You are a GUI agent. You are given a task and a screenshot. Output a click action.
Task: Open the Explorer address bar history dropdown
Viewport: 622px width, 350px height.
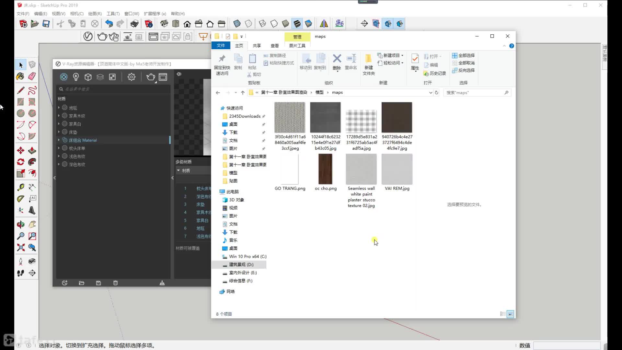click(431, 92)
